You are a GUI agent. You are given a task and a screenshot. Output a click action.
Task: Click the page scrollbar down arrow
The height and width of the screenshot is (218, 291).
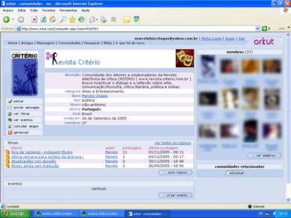tap(288, 200)
